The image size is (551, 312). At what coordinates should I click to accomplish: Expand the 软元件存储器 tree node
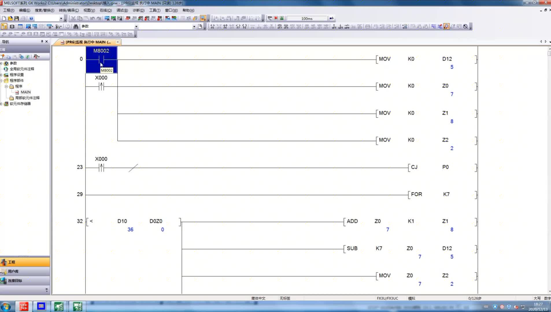[1, 104]
